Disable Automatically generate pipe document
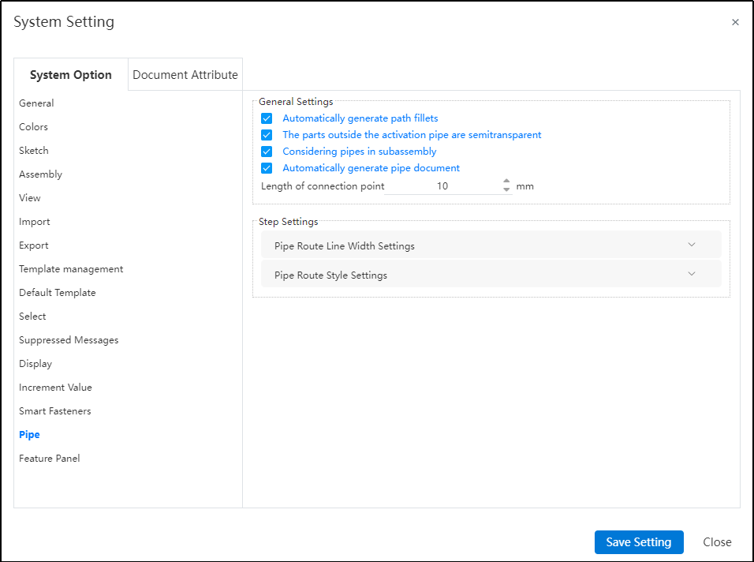754x562 pixels. pos(267,168)
